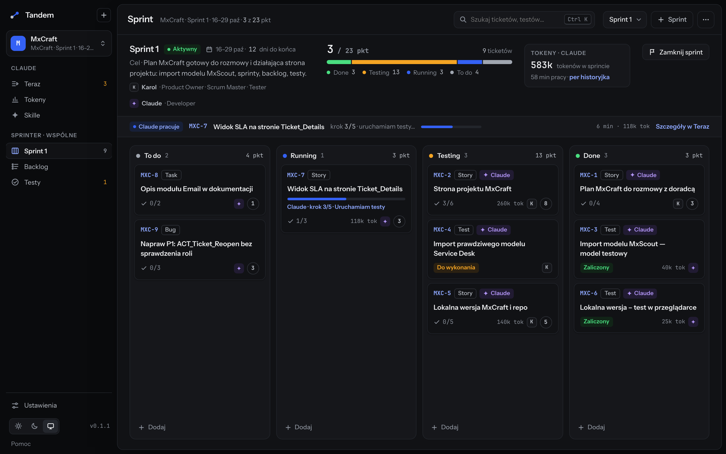Click Karol K avatar in team row

[134, 87]
